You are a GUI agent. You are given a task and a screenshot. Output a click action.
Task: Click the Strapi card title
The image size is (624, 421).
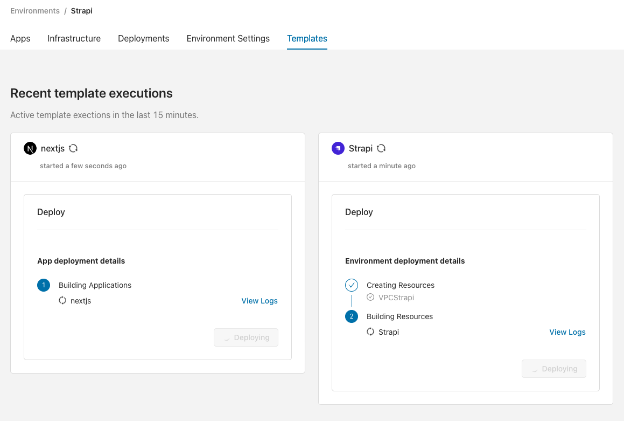click(x=361, y=149)
